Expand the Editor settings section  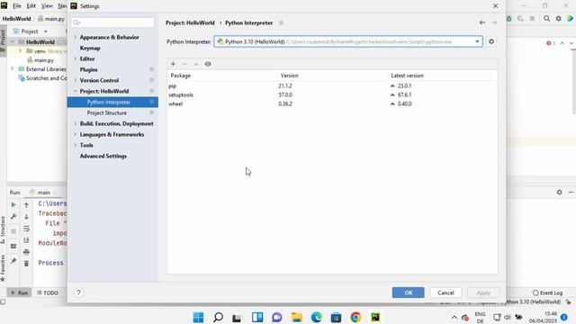click(75, 58)
